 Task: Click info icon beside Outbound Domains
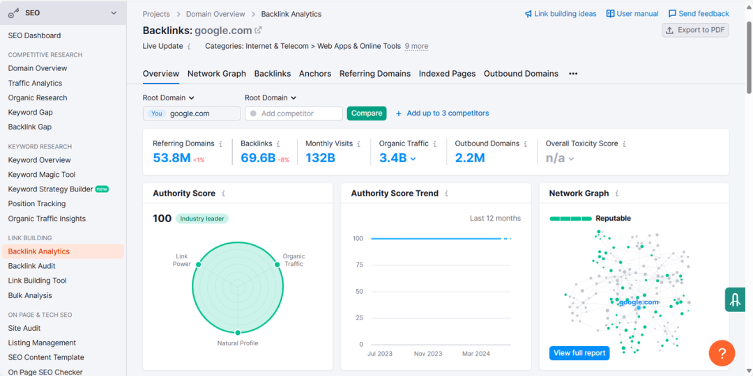click(x=526, y=143)
